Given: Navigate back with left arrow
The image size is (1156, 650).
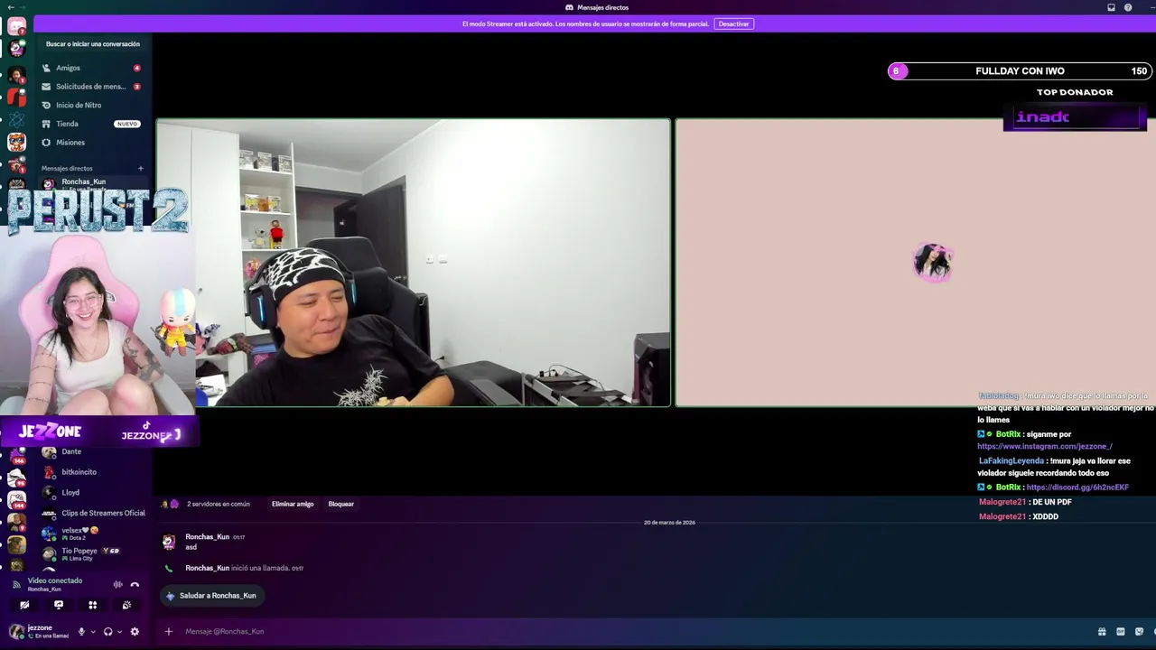Looking at the screenshot, I should (x=9, y=7).
